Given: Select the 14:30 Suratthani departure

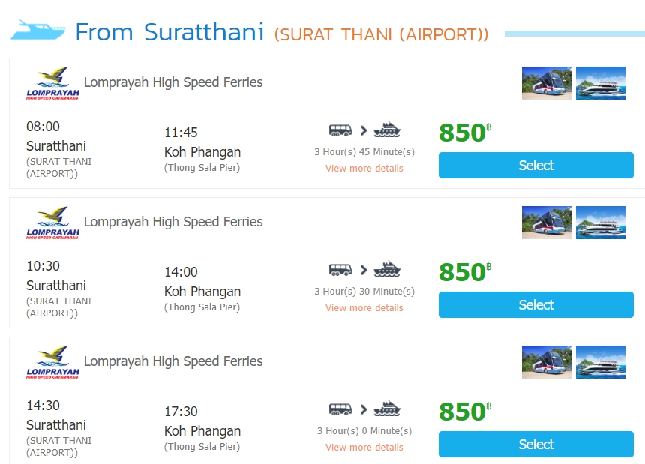Looking at the screenshot, I should tap(535, 445).
